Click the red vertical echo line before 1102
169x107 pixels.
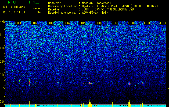(30, 83)
